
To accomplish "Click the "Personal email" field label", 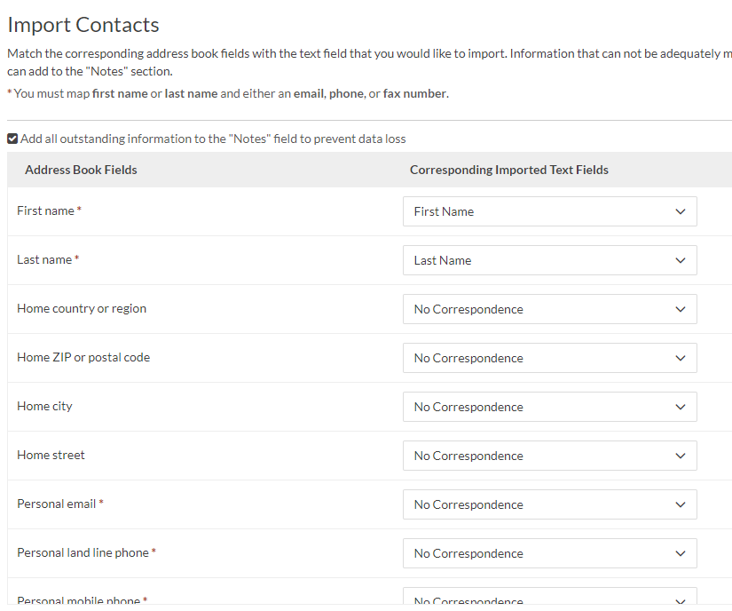I will [x=57, y=504].
